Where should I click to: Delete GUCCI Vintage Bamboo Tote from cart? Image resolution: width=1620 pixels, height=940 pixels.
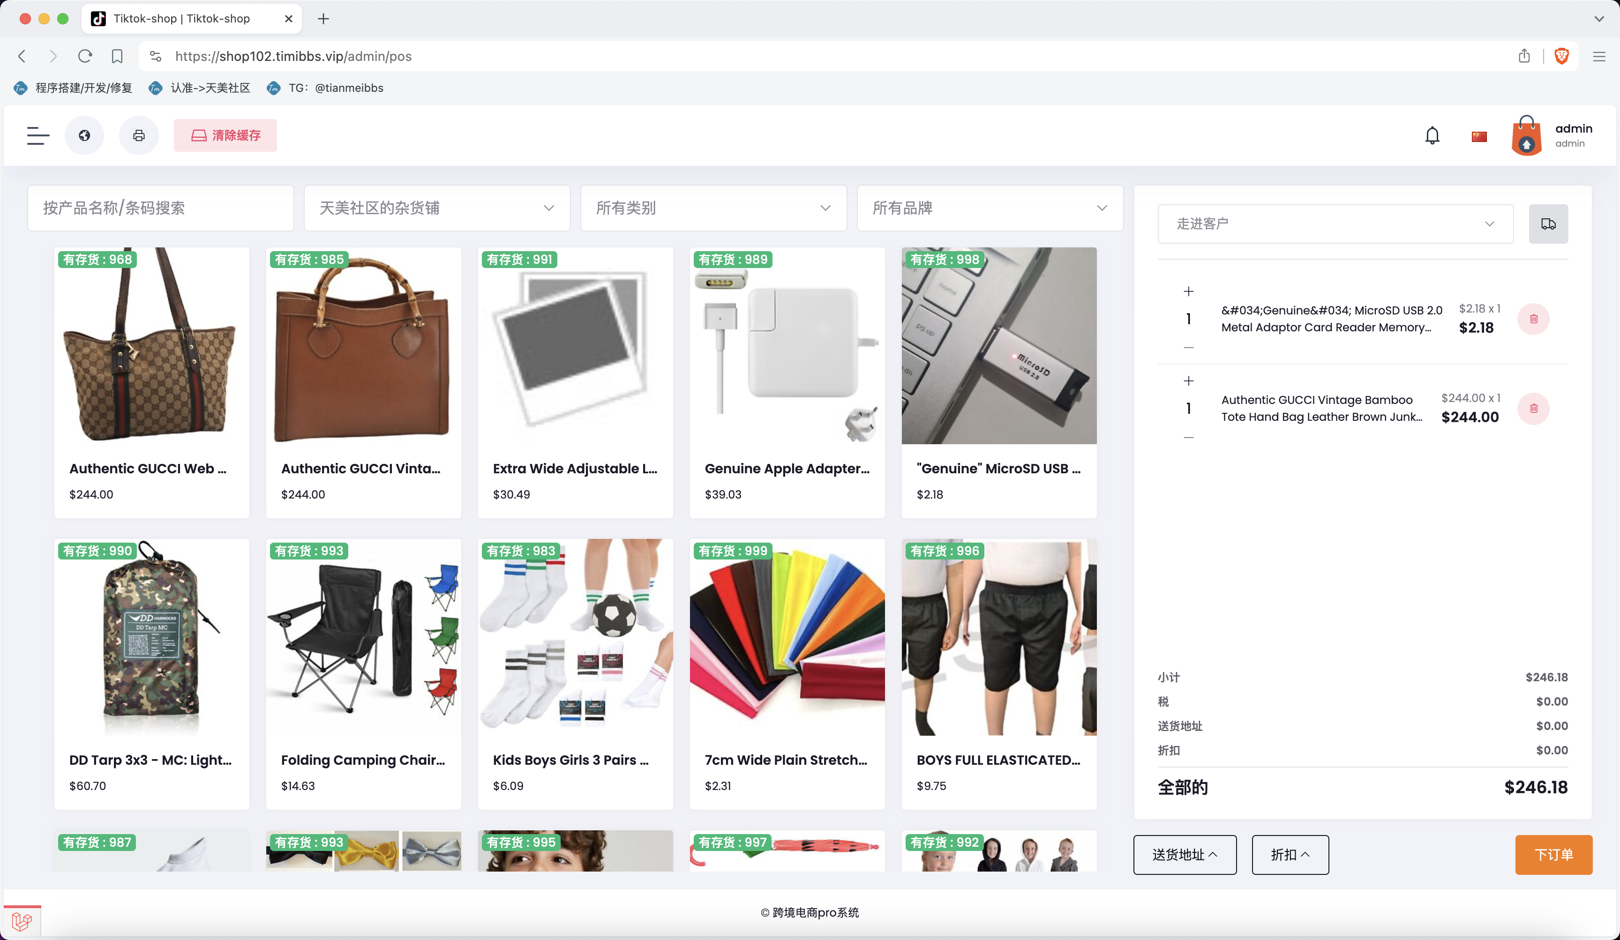coord(1534,408)
